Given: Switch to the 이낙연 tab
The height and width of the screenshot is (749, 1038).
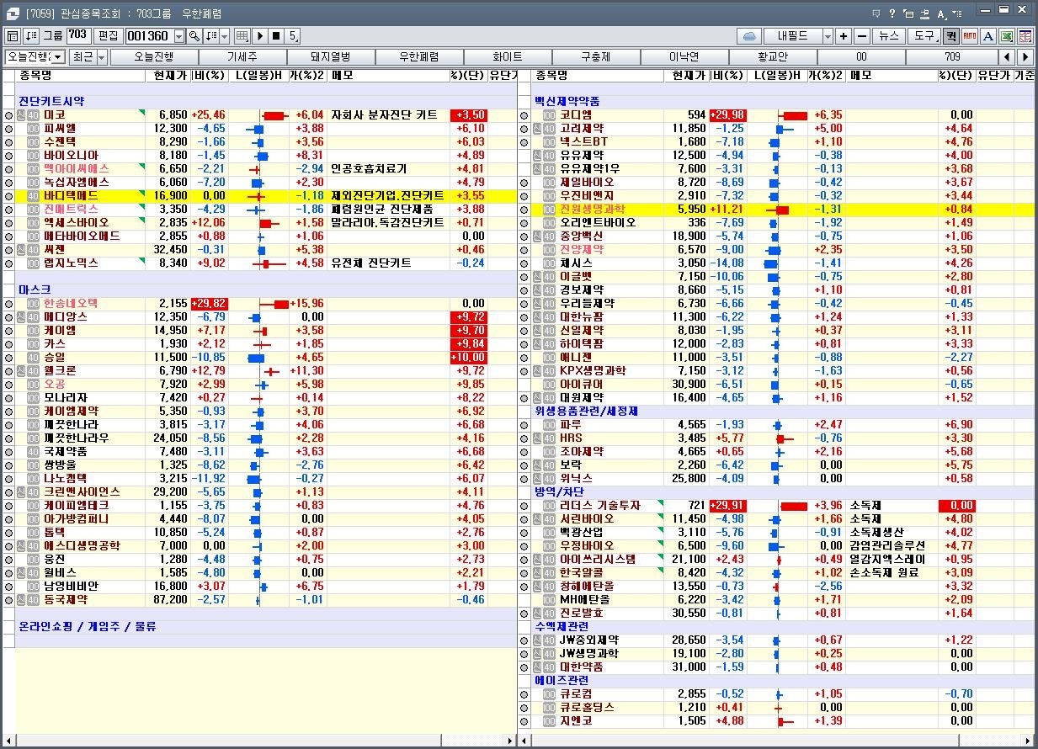Looking at the screenshot, I should tap(684, 56).
